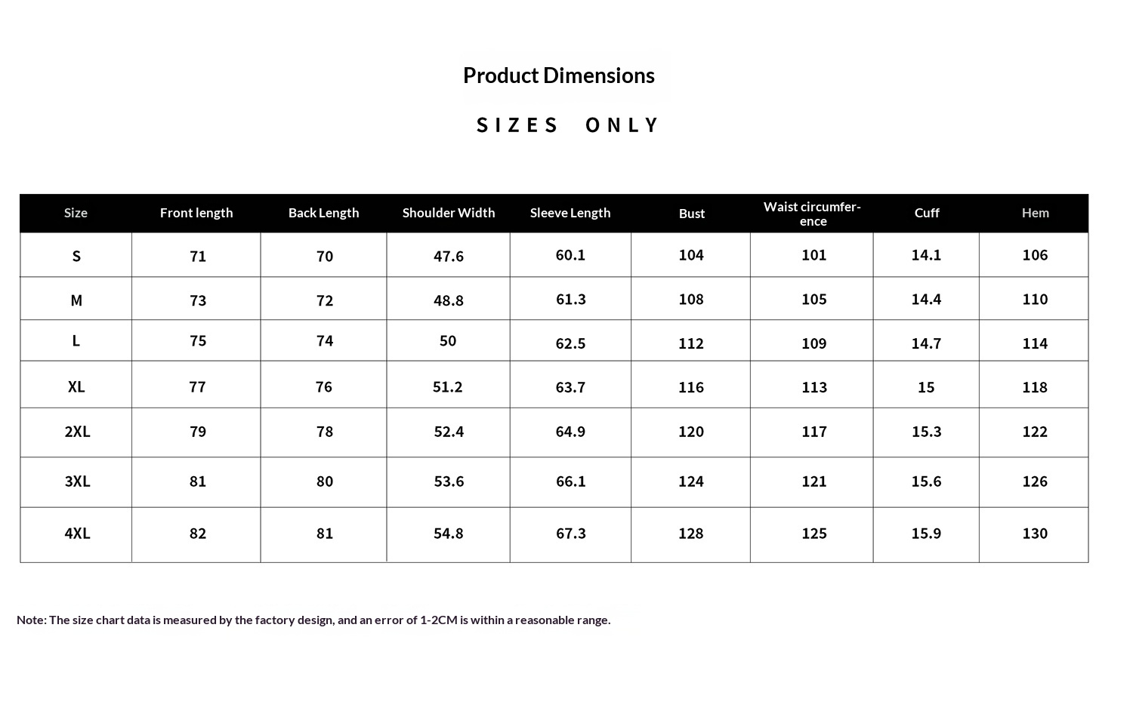Click the SIZES ONLY subtitle
This screenshot has height=723, width=1133.
pyautogui.click(x=568, y=125)
